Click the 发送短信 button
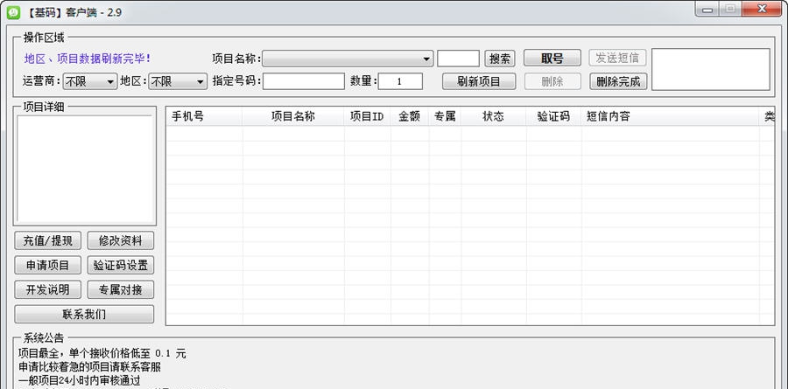The image size is (788, 389). [617, 59]
